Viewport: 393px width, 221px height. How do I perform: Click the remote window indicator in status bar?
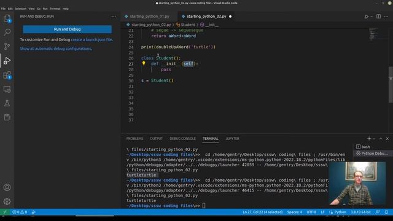tap(5, 212)
